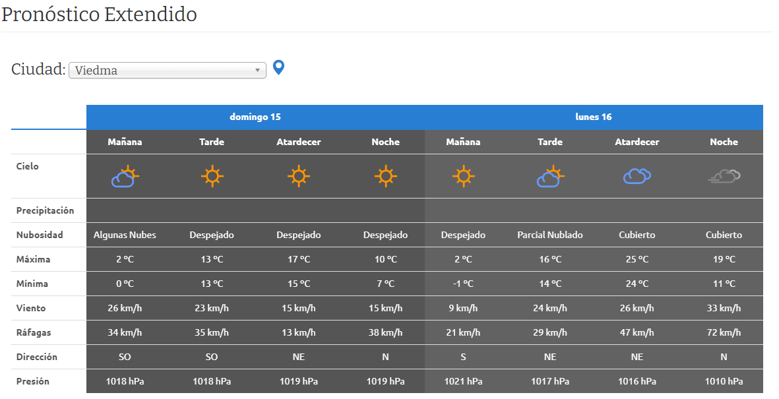779x399 pixels.
Task: Select the lunes 16 day header
Action: tap(594, 117)
